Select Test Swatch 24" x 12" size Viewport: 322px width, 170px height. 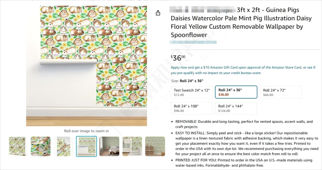[x=192, y=92]
